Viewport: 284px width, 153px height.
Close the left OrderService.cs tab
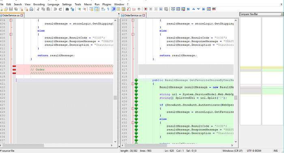click(22, 15)
